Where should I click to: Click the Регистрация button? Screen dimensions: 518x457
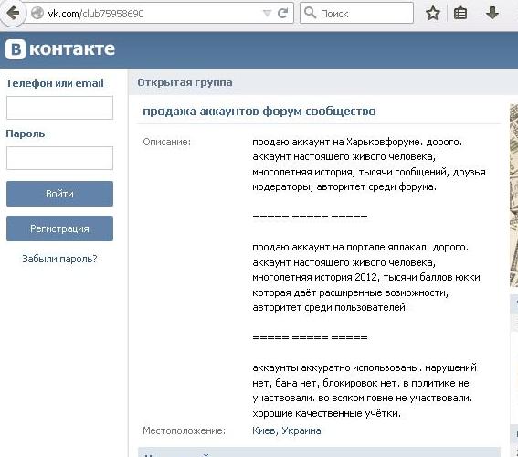click(x=59, y=228)
